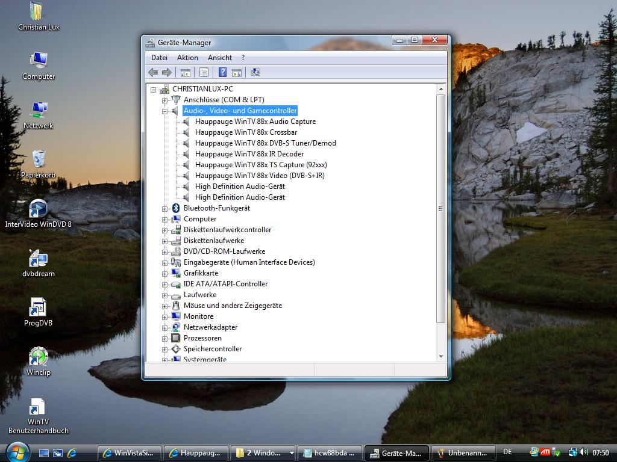Image resolution: width=617 pixels, height=462 pixels.
Task: Select the first High Definition Audio-Gerät entry
Action: pyautogui.click(x=240, y=186)
